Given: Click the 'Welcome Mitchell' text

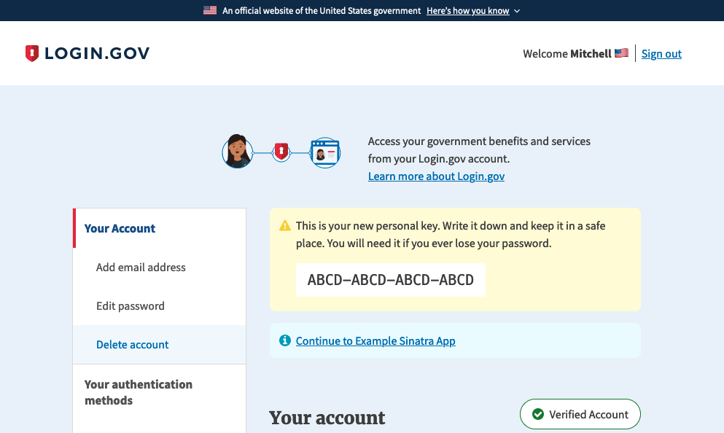Looking at the screenshot, I should (567, 53).
